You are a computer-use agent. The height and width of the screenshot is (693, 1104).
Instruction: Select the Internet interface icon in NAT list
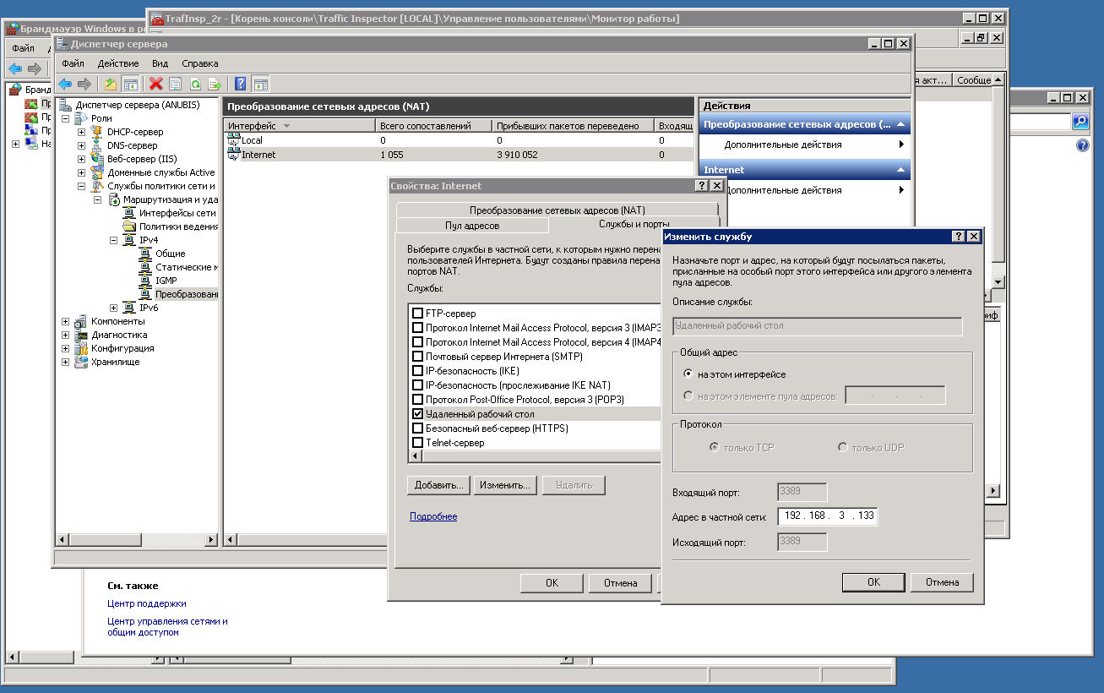[x=234, y=155]
